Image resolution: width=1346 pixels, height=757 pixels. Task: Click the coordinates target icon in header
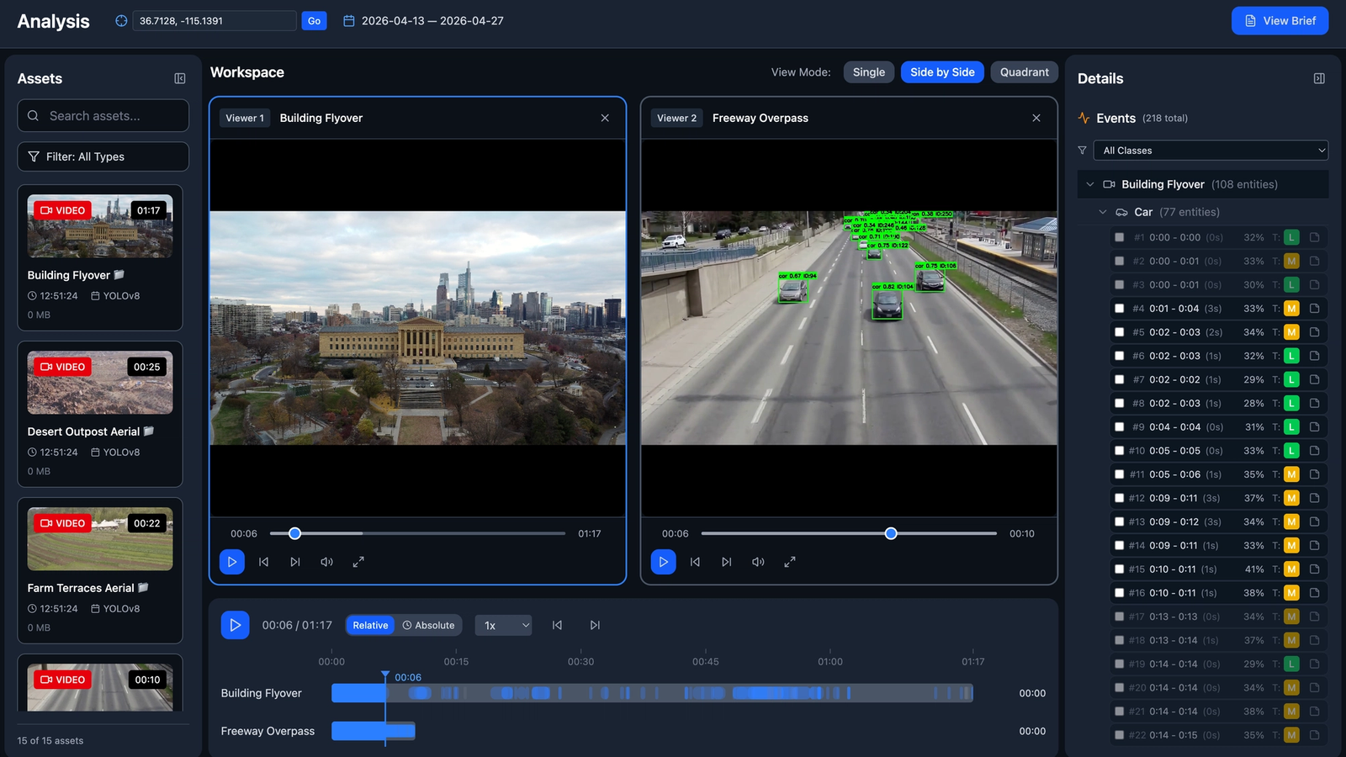tap(121, 21)
